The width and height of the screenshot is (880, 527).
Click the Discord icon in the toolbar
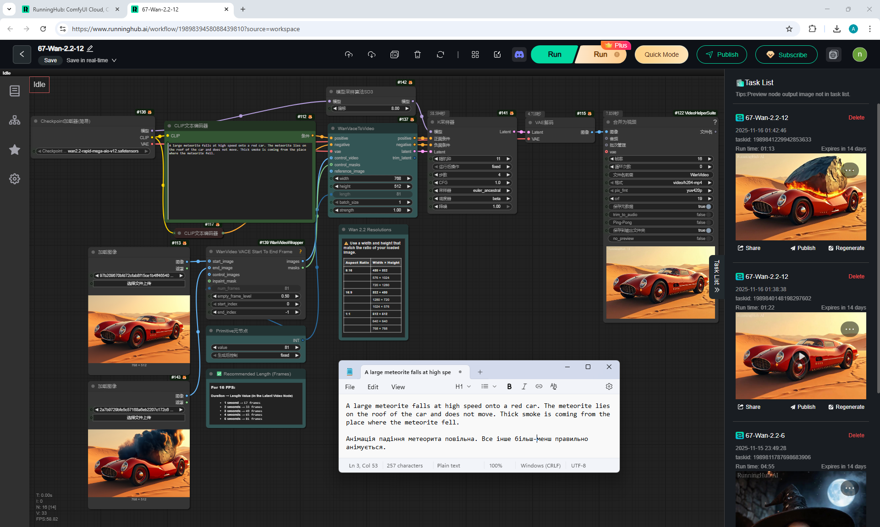click(x=519, y=54)
